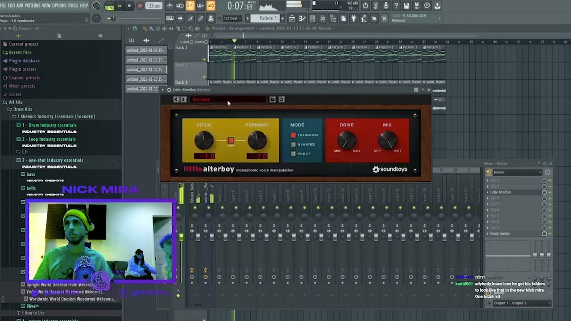Save the project with the floppy disk icon
Image resolution: width=571 pixels, height=321 pixels.
point(406,6)
